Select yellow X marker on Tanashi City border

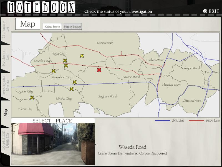pos(53,71)
